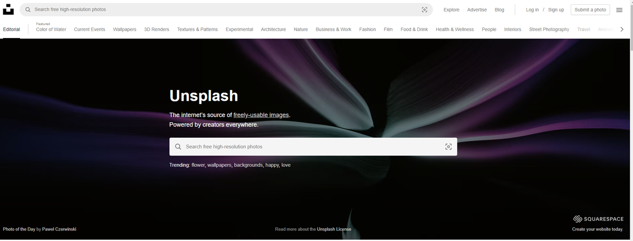Open the hamburger menu icon

[x=619, y=9]
